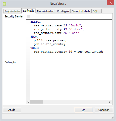This screenshot has height=121, width=116.
Task: Click the FROM keyword in the query
Action: [x=34, y=37]
